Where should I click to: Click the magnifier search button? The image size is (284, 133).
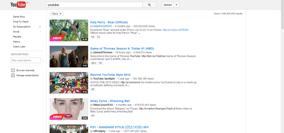click(x=149, y=5)
